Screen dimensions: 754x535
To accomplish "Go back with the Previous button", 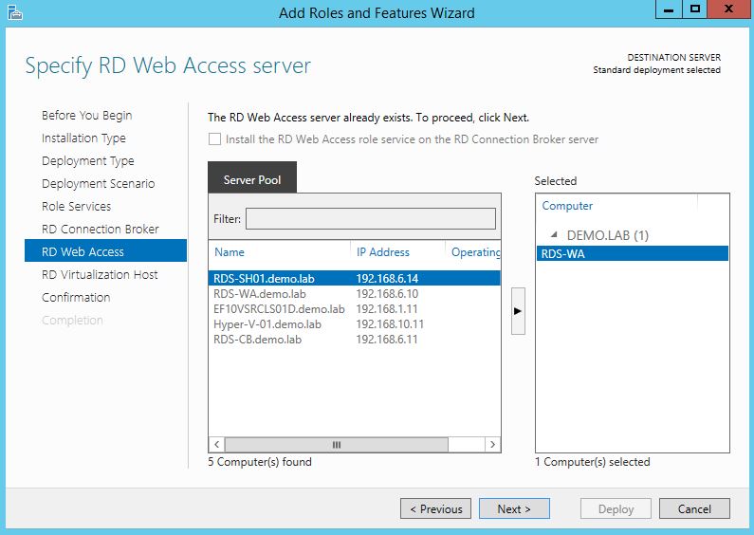I will 435,509.
